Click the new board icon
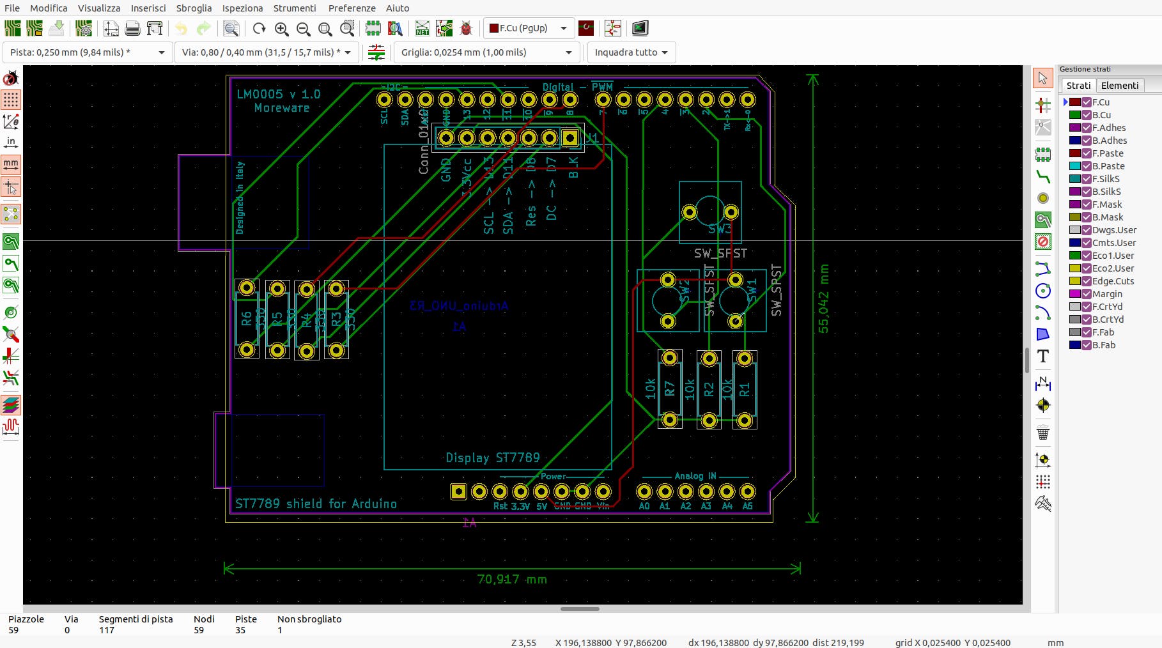Image resolution: width=1162 pixels, height=648 pixels. 13,28
